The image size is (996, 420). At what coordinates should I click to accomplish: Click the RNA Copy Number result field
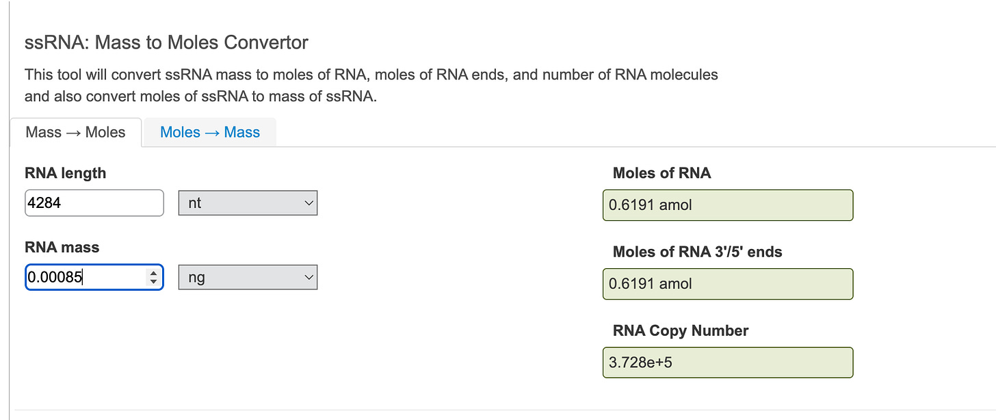[727, 363]
